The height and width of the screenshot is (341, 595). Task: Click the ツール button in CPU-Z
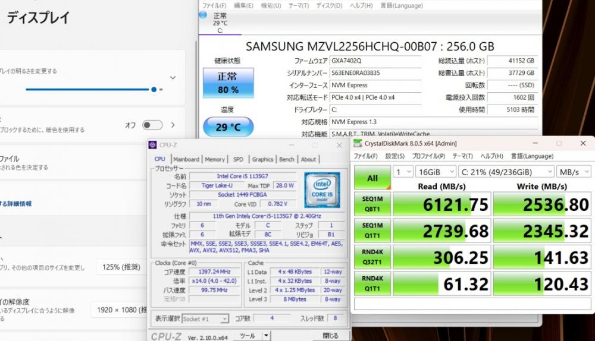248,336
